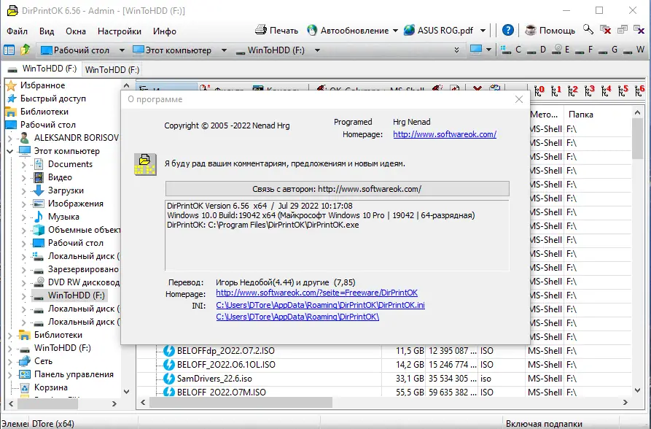Open the Окна menu
Viewport: 651px width, 429px height.
(x=76, y=31)
